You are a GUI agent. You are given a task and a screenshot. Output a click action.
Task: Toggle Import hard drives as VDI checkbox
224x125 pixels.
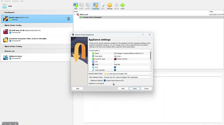click(x=105, y=80)
